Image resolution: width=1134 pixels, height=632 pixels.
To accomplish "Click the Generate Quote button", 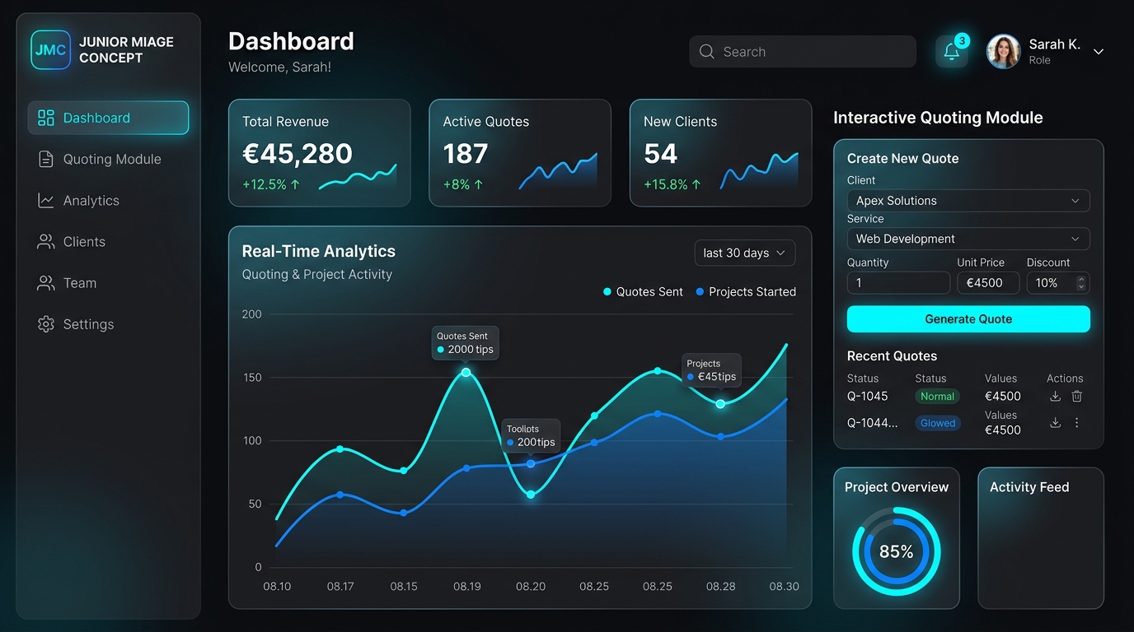I will pos(968,319).
